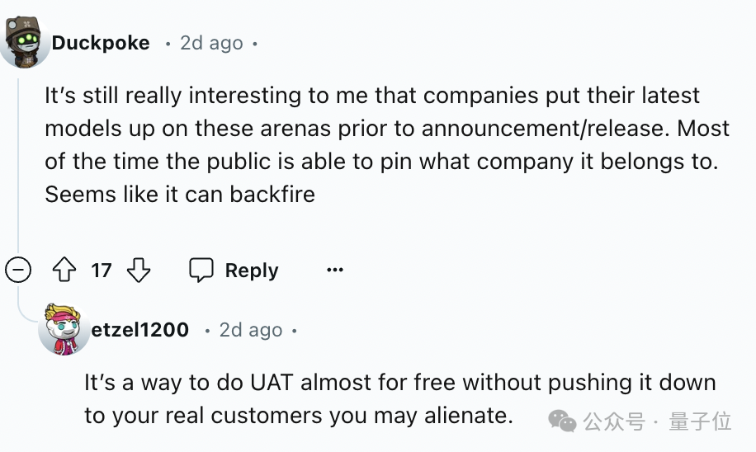Click 'Seems like it can backfire' text

[180, 195]
